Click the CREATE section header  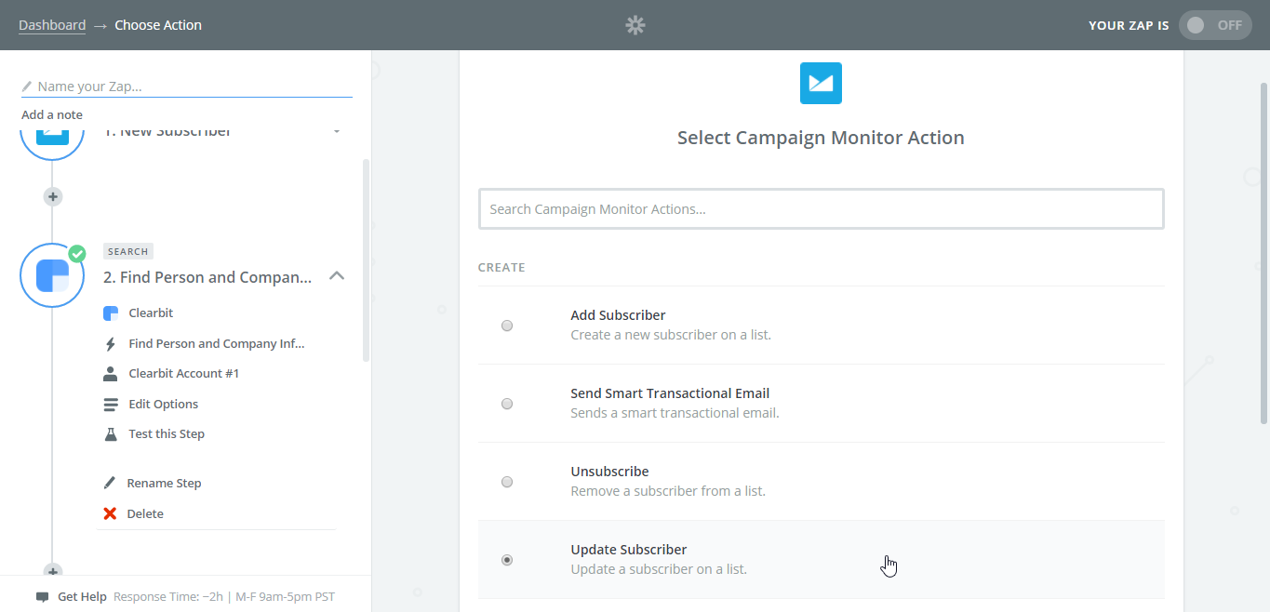(x=501, y=268)
